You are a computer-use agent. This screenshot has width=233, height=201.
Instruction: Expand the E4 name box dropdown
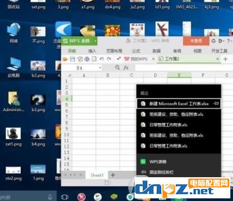coord(100,68)
